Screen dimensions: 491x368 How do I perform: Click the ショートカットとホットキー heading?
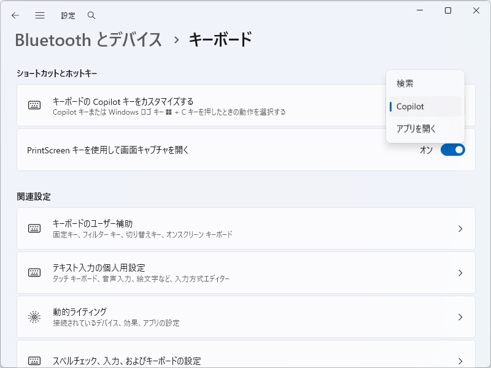[x=56, y=73]
